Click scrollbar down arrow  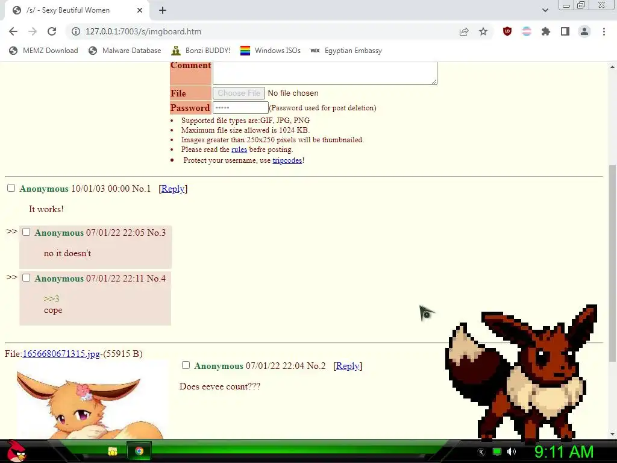point(612,433)
